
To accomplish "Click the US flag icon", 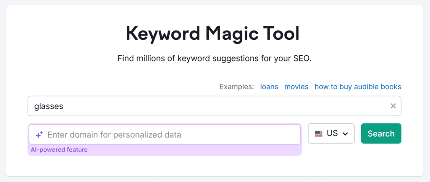I will click(x=319, y=134).
